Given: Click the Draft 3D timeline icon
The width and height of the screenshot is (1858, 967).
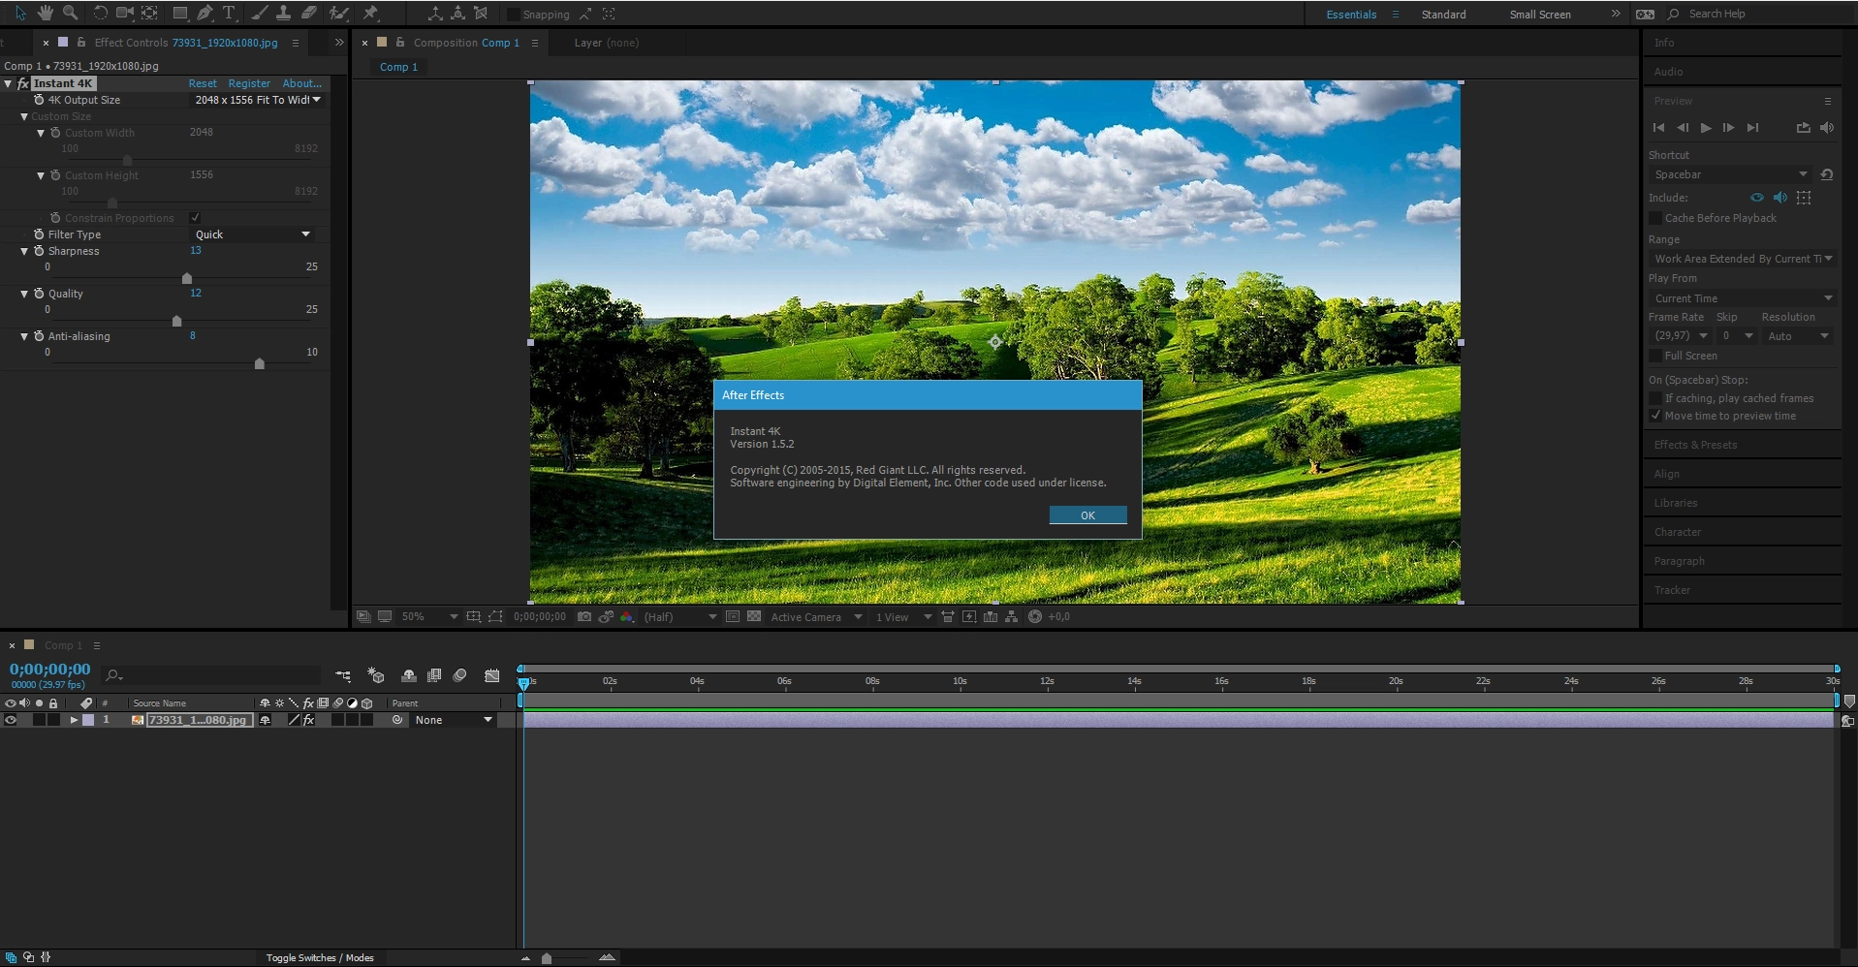Looking at the screenshot, I should click(x=376, y=675).
